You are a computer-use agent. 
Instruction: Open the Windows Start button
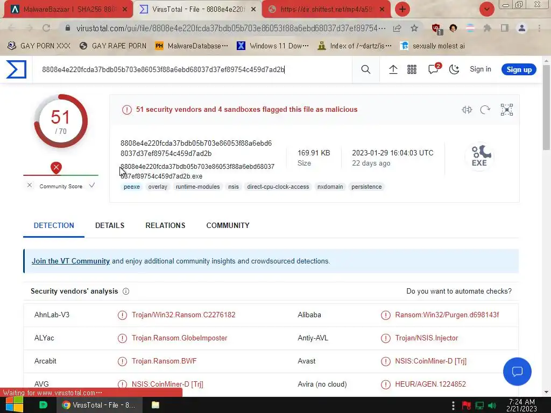(15, 405)
